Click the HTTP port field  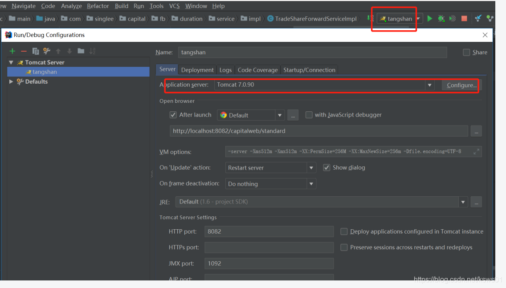[x=269, y=231]
